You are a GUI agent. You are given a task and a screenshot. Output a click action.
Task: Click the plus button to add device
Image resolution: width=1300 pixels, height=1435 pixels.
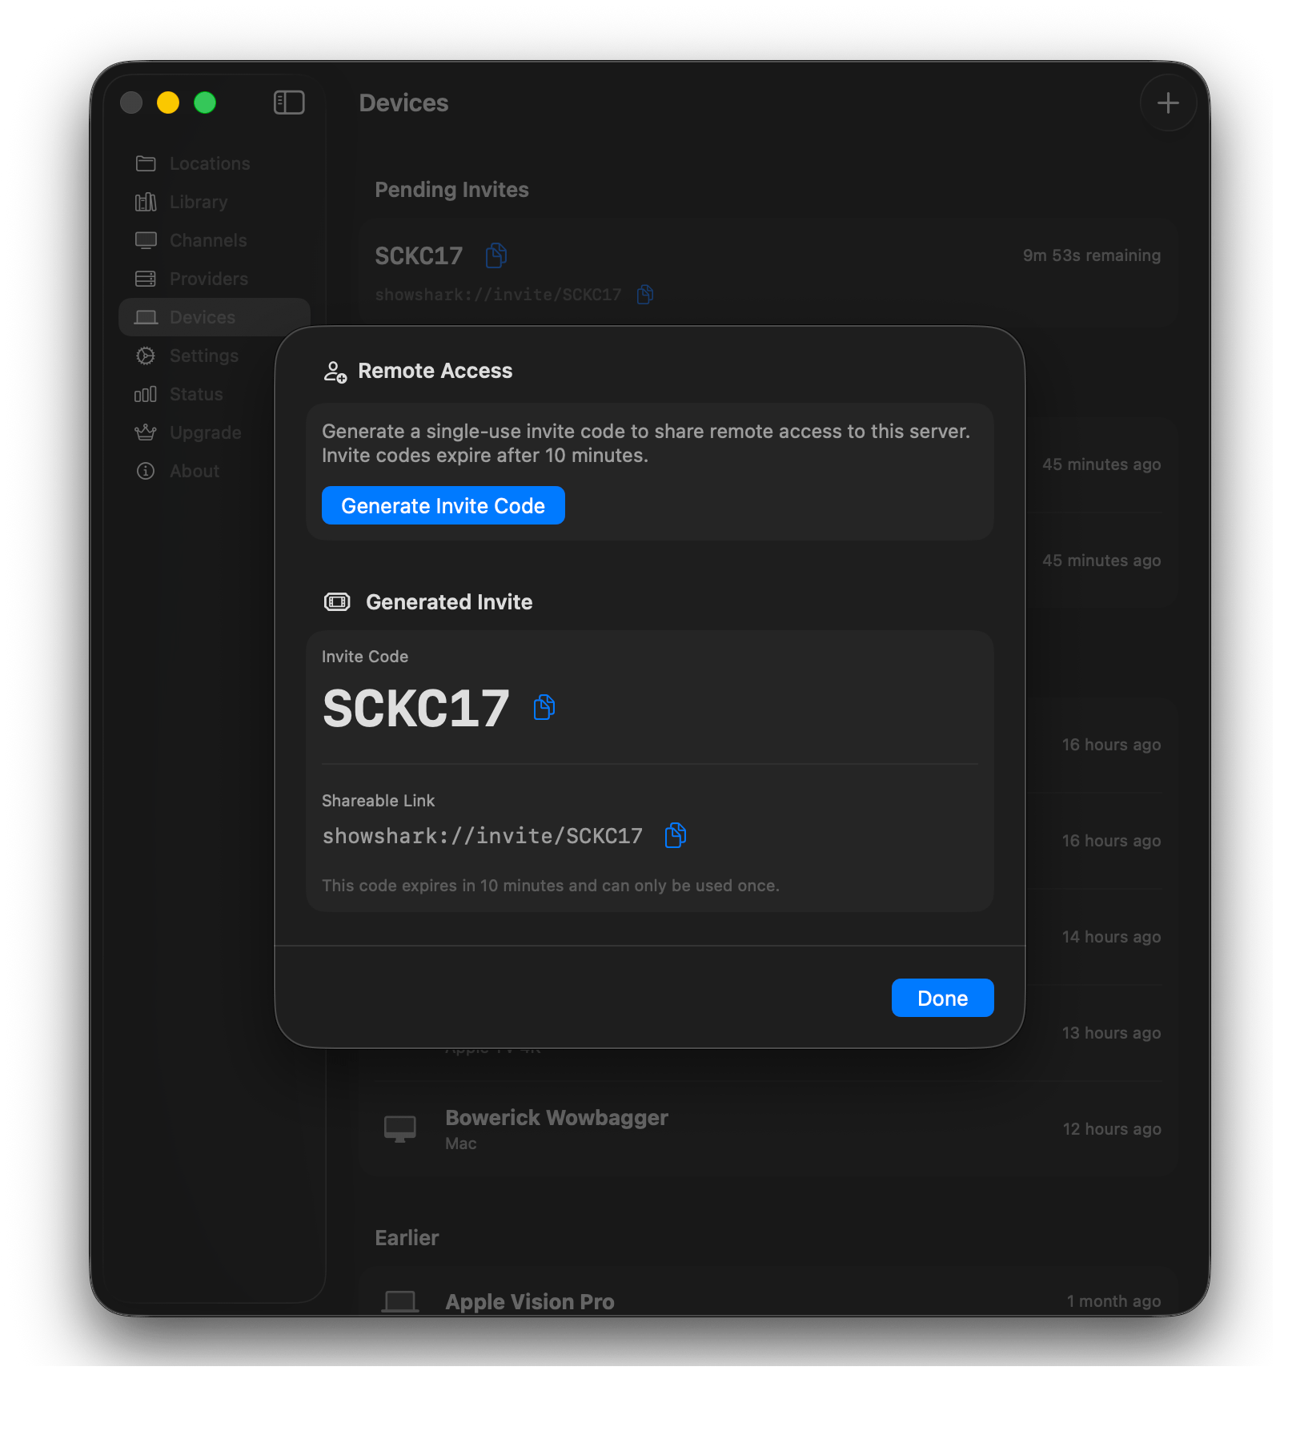tap(1168, 102)
